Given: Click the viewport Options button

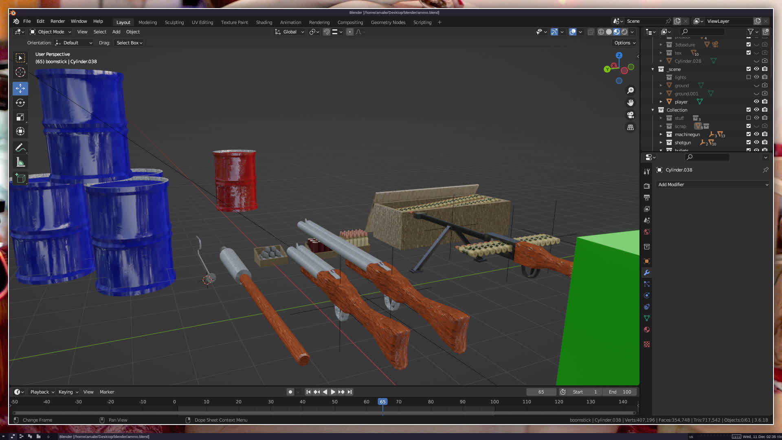Looking at the screenshot, I should coord(625,43).
